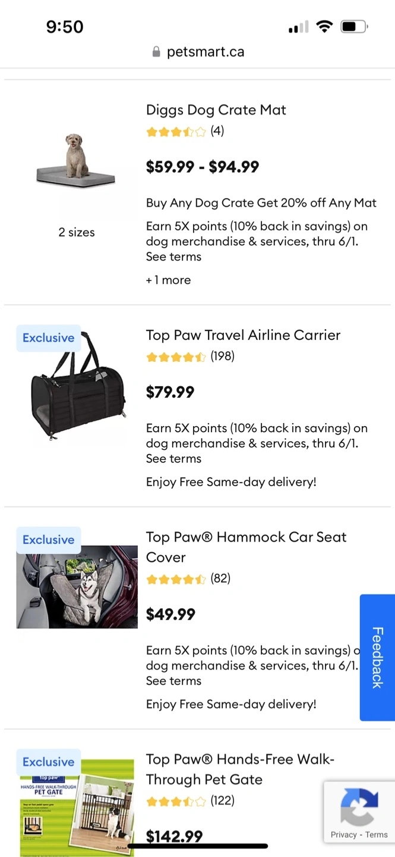This screenshot has width=395, height=857.
Task: Tap the Wi-Fi status icon
Action: tap(324, 27)
